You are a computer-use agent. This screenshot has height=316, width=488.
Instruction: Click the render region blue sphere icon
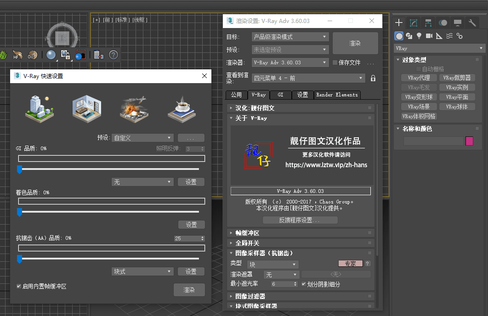[80, 55]
